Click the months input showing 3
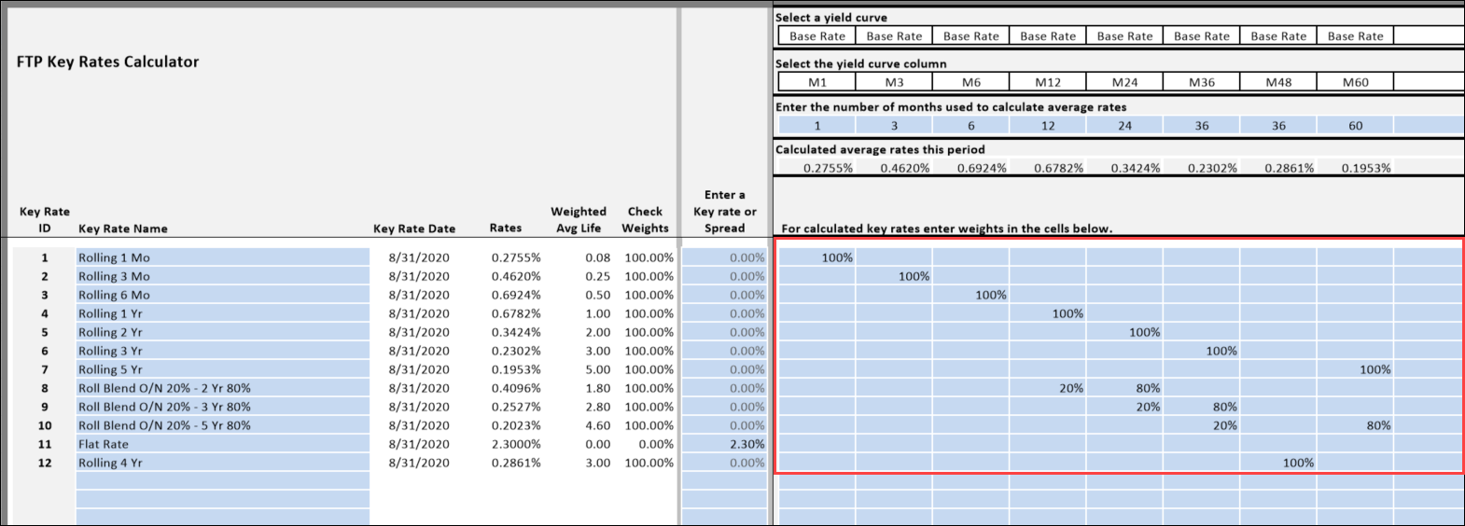1465x526 pixels. 894,125
